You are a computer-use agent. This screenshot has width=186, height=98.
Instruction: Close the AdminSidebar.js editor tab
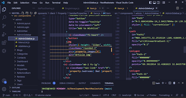156,8
